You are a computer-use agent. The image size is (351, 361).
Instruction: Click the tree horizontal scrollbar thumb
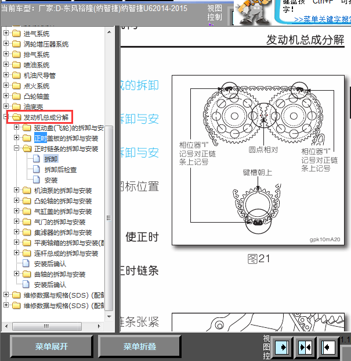46,326
